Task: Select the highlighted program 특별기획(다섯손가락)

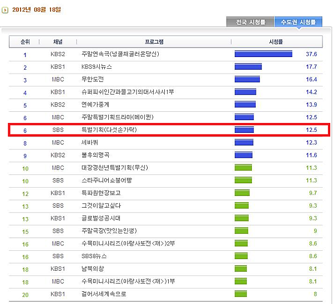Action: [x=109, y=130]
